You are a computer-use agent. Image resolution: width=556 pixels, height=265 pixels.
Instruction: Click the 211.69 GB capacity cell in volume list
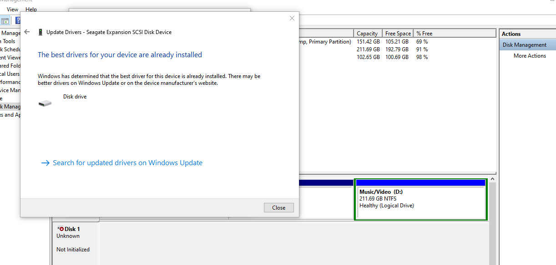click(368, 49)
